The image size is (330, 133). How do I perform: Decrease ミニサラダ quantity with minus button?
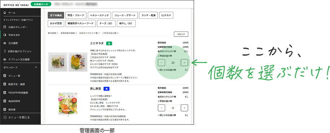click(161, 62)
